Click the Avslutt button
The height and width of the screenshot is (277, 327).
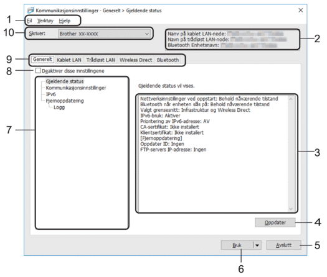(x=283, y=245)
